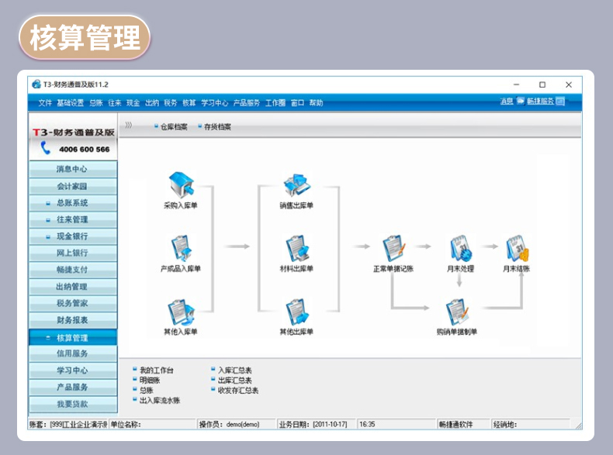This screenshot has height=455, width=613.
Task: Select 我要贷款 in the sidebar
Action: click(x=73, y=404)
